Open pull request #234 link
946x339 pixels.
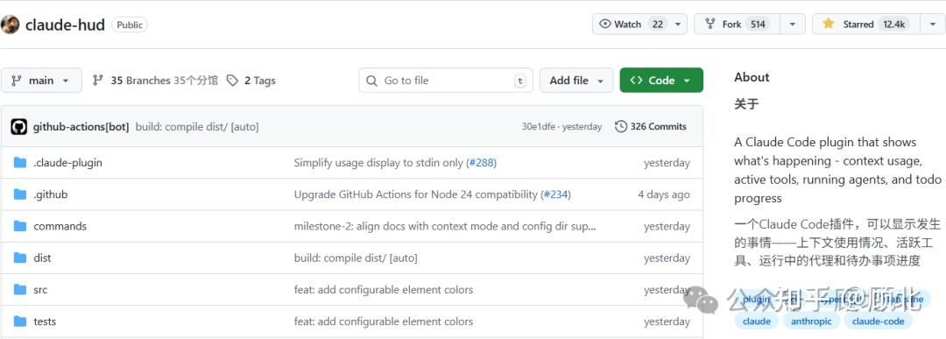(555, 194)
